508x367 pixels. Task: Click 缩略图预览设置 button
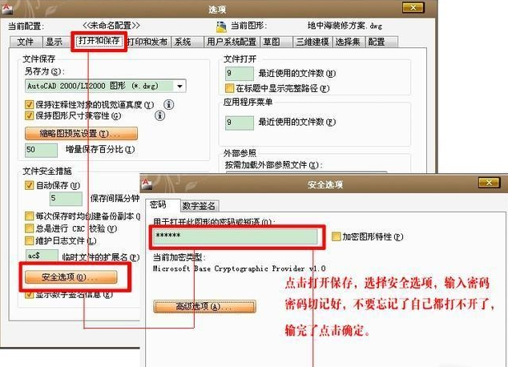pyautogui.click(x=81, y=134)
